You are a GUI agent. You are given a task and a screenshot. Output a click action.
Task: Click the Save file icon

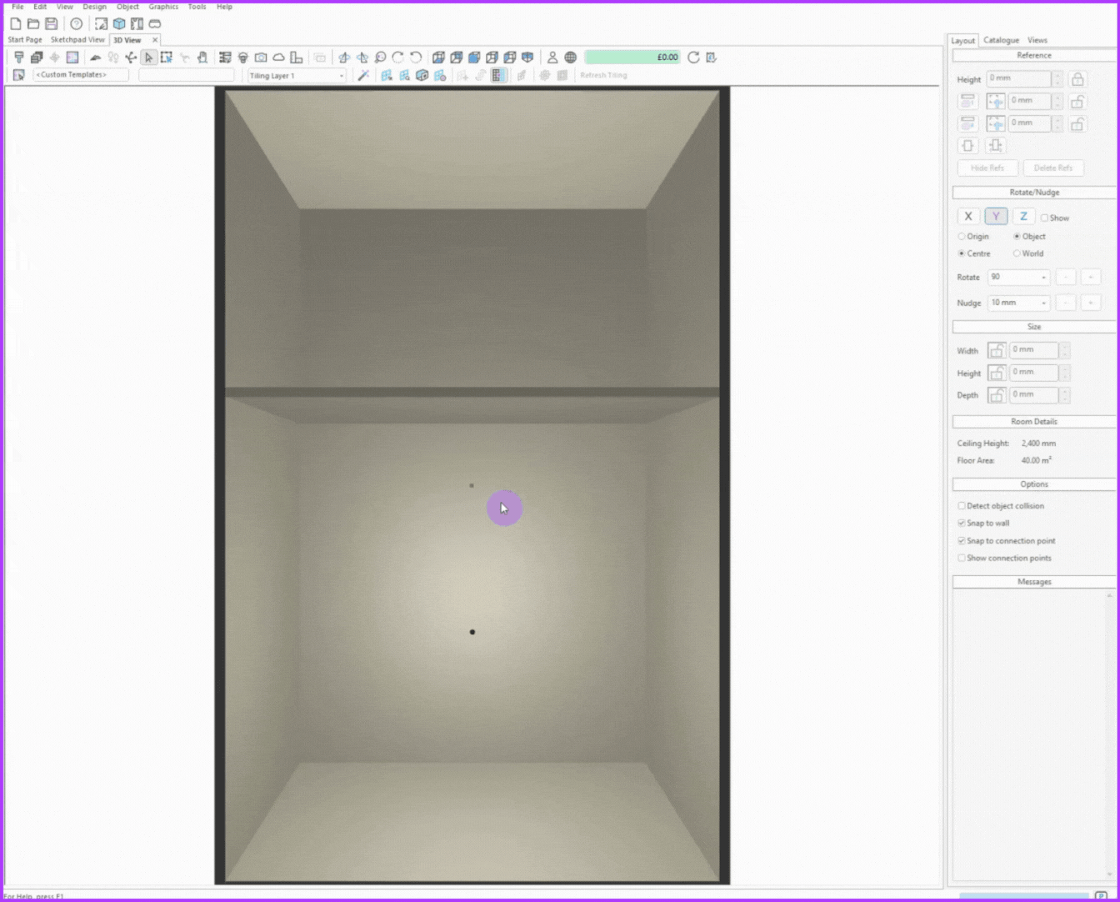click(51, 24)
